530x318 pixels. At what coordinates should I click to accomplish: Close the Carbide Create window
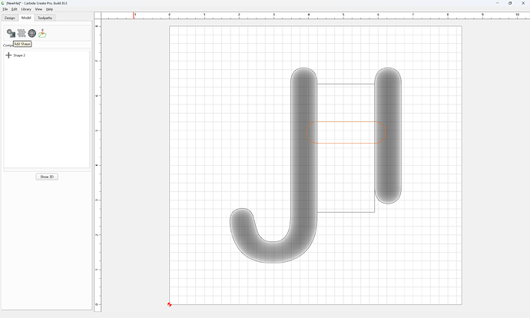[x=523, y=3]
